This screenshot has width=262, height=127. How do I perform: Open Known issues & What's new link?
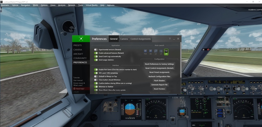click(79, 84)
